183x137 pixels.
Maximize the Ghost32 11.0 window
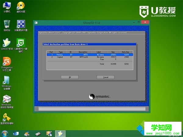pos(139,22)
